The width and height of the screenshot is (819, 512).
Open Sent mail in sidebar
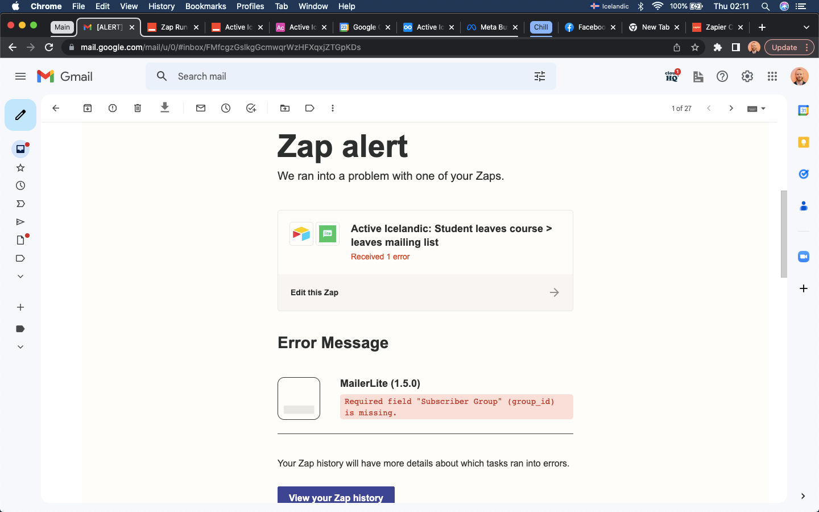(20, 222)
